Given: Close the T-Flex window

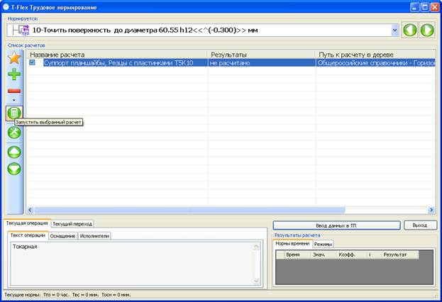Looking at the screenshot, I should (435, 7).
